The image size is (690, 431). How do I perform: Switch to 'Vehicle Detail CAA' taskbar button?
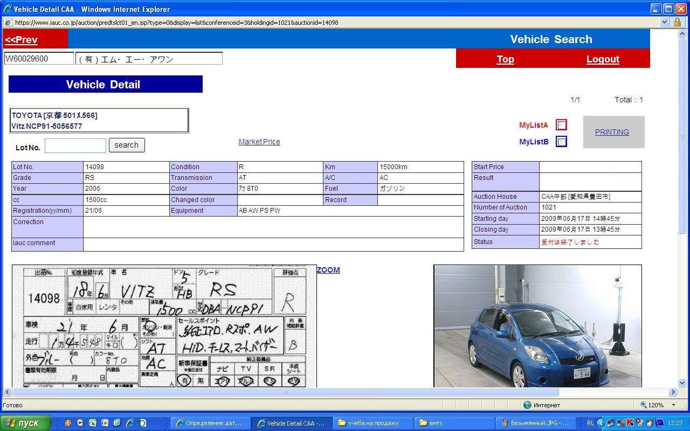292,423
